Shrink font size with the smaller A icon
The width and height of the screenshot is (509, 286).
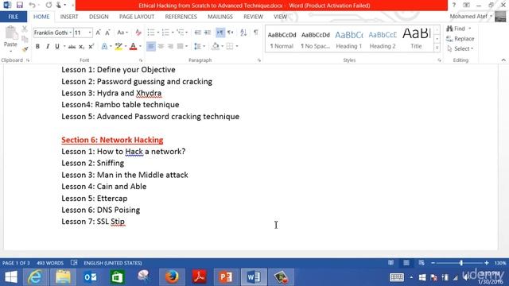[x=108, y=33]
